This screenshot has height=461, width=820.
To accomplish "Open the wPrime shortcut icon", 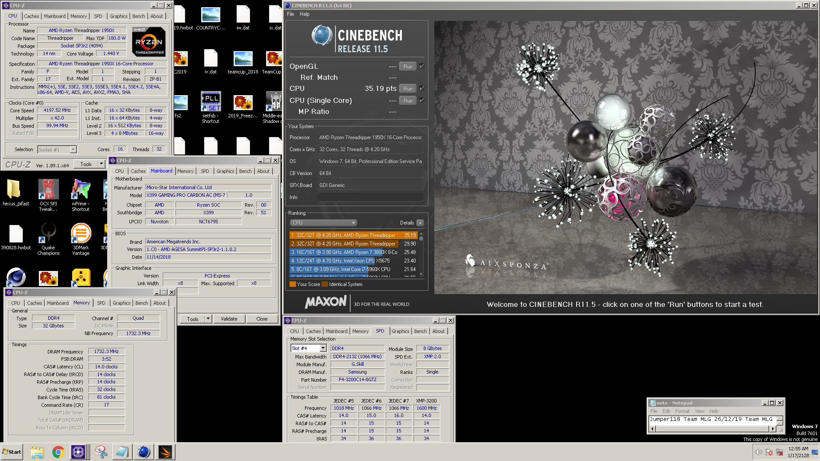I will (81, 195).
